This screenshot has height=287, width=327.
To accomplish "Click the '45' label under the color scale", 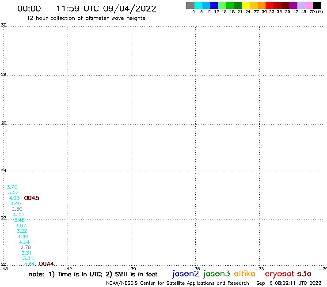I will pyautogui.click(x=304, y=12).
